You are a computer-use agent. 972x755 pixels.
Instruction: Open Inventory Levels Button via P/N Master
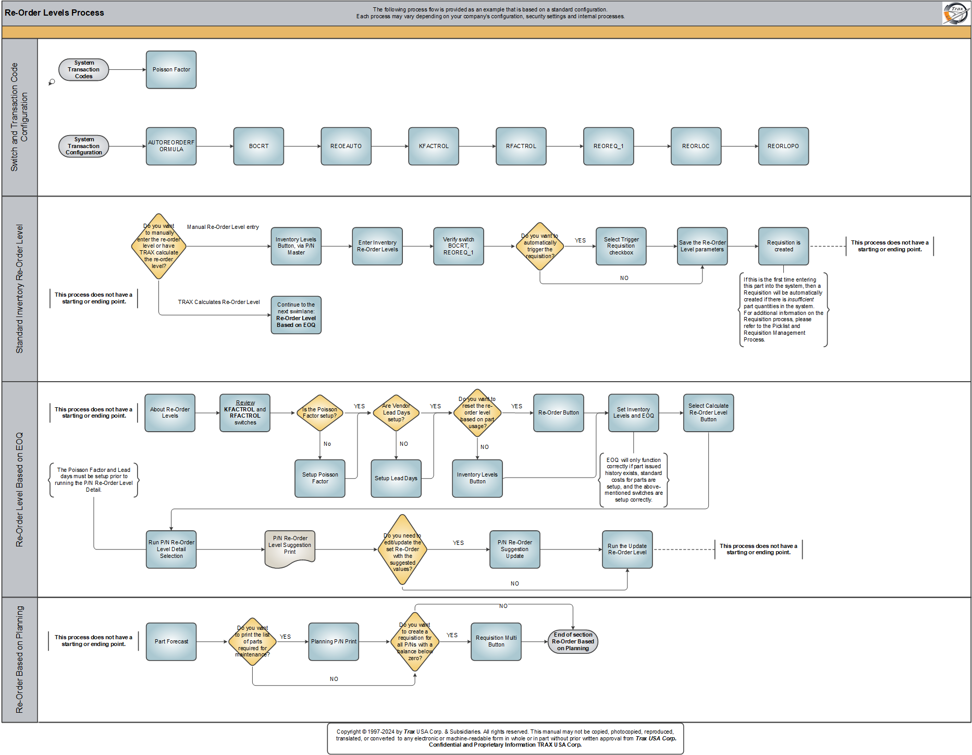click(x=296, y=246)
